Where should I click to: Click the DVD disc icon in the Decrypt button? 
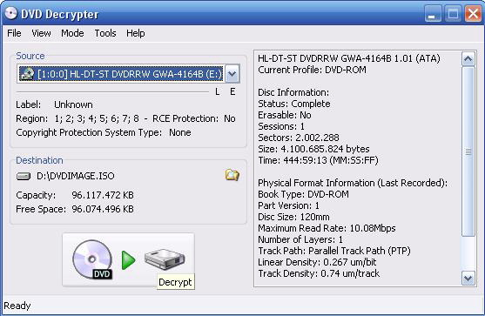tap(92, 259)
